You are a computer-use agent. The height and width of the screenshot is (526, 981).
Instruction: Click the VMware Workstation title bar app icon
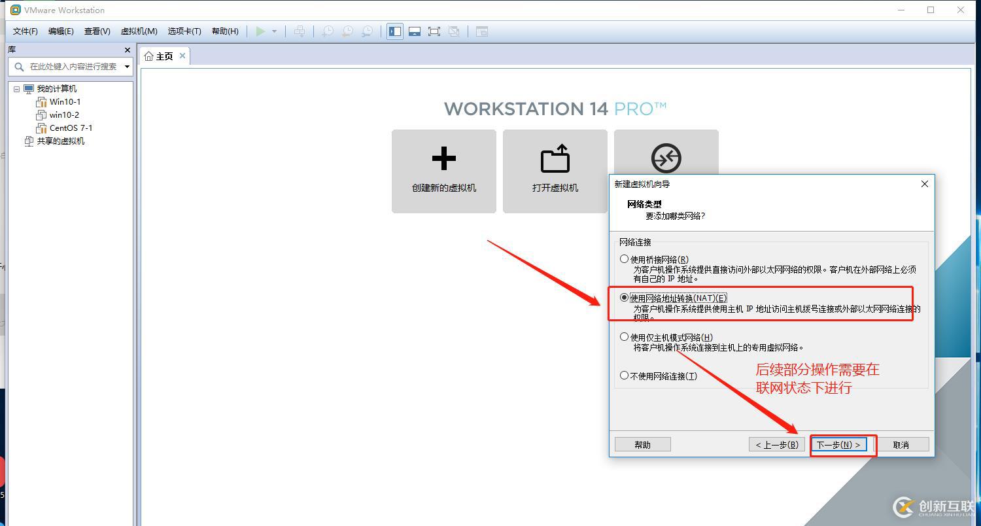(x=16, y=10)
